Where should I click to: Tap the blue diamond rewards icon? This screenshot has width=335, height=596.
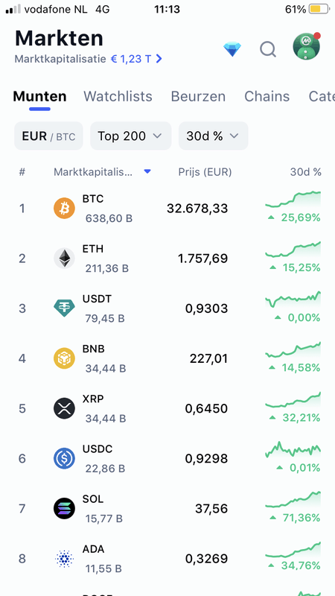tap(232, 49)
